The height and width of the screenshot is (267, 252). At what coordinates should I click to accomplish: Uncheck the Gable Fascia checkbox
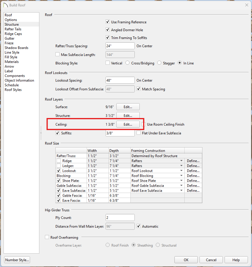59,195
